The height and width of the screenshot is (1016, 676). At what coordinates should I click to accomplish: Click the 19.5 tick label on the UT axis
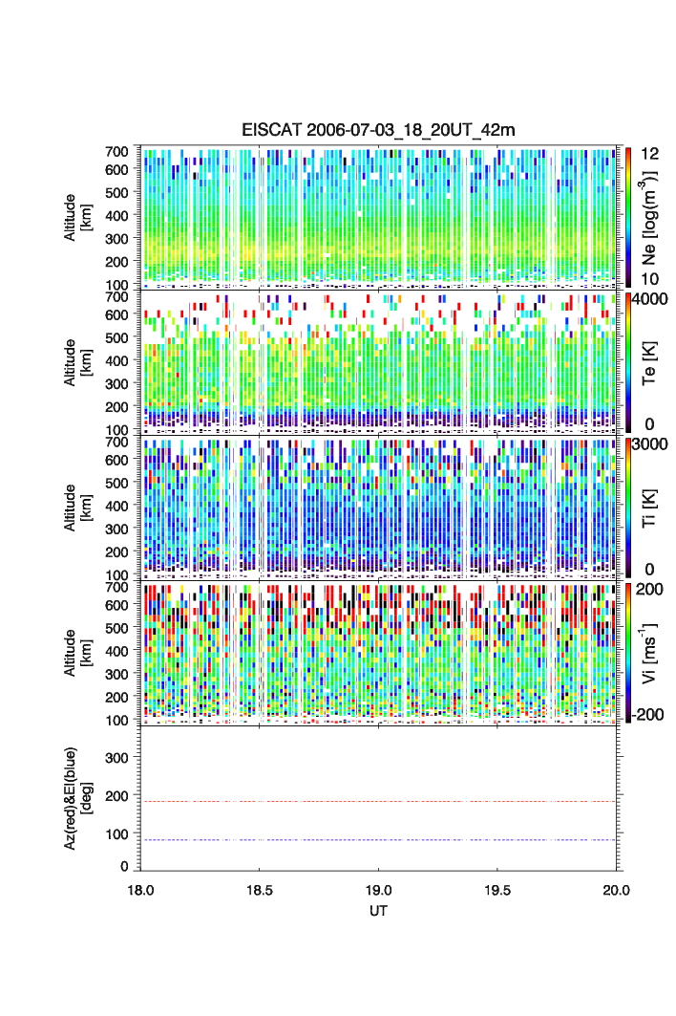tap(497, 890)
